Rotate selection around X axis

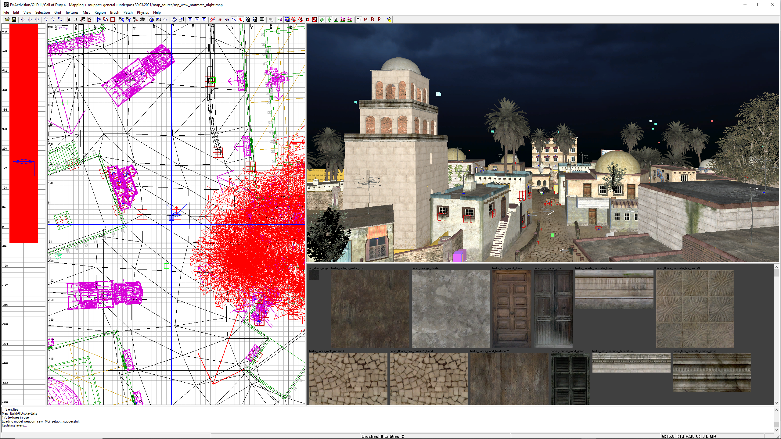[x=46, y=20]
